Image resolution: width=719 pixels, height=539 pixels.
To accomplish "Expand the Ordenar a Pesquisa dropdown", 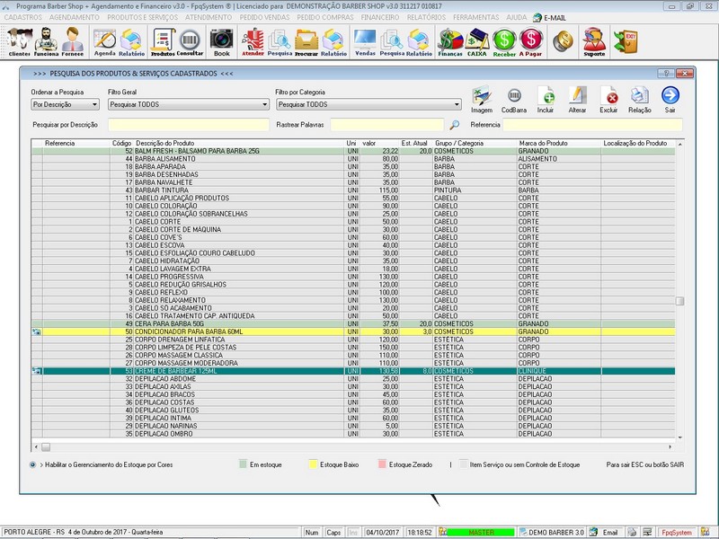I will [94, 105].
